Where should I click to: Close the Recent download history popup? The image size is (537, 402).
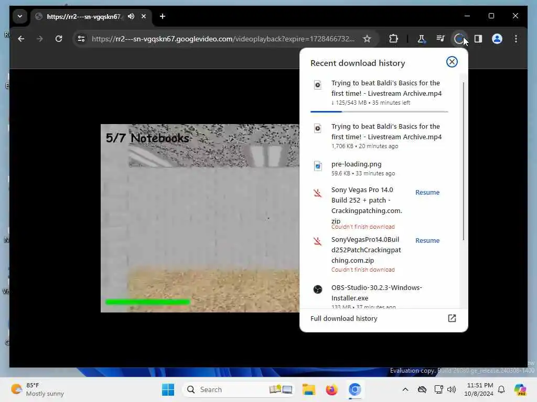pos(452,62)
